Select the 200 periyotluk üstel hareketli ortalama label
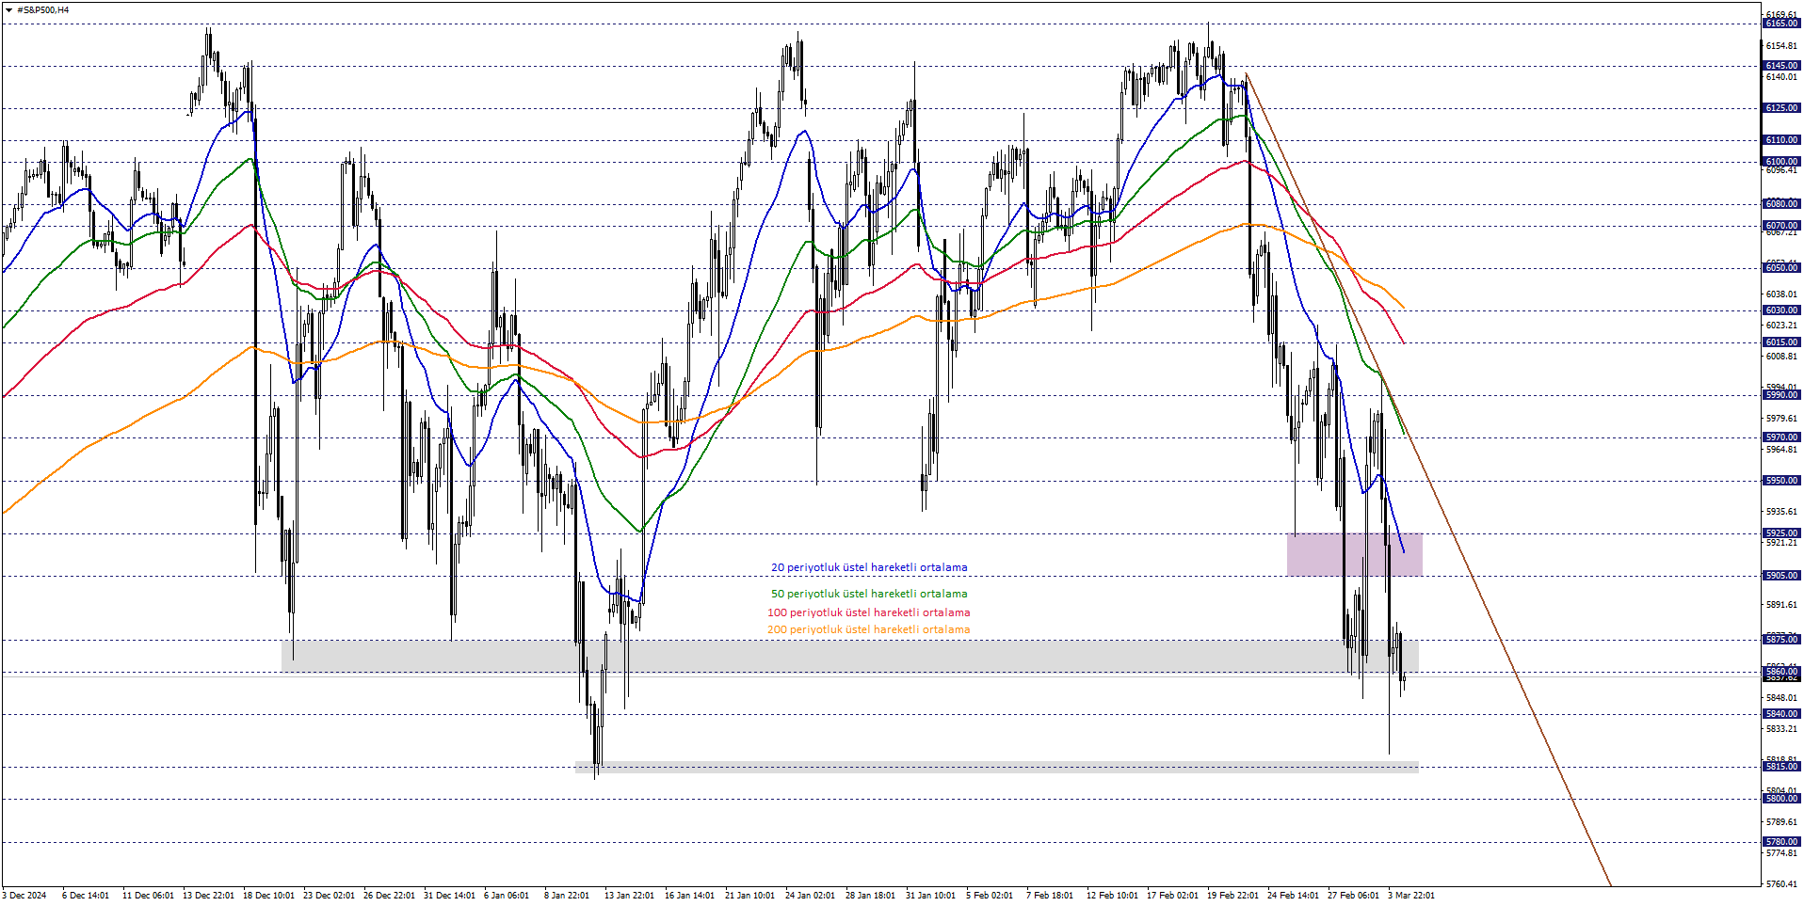The height and width of the screenshot is (906, 1804). (868, 629)
